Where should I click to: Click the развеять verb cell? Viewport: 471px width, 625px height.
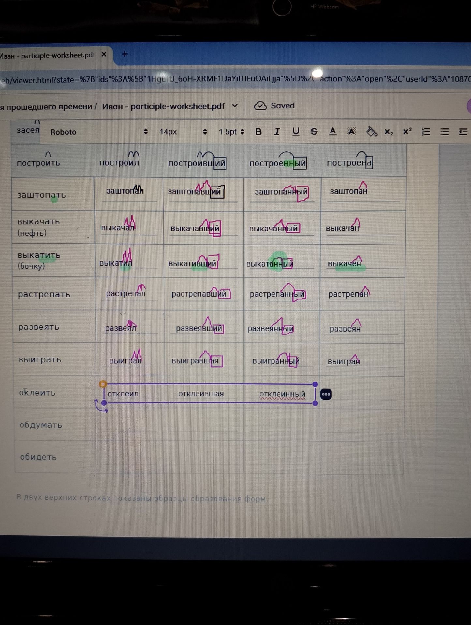pos(39,327)
